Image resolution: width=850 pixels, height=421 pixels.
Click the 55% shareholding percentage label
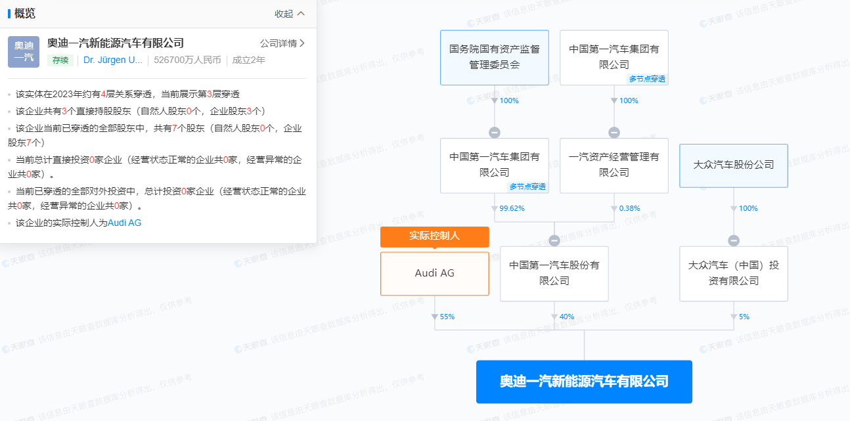click(447, 317)
